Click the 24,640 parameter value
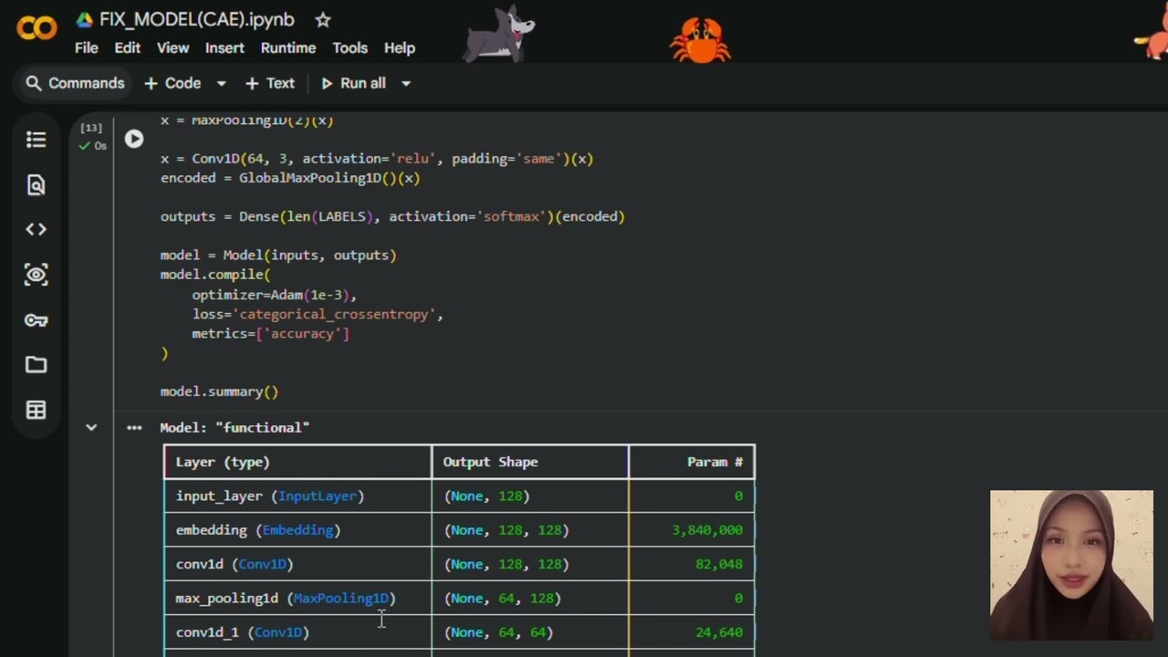This screenshot has height=657, width=1168. pyautogui.click(x=719, y=631)
